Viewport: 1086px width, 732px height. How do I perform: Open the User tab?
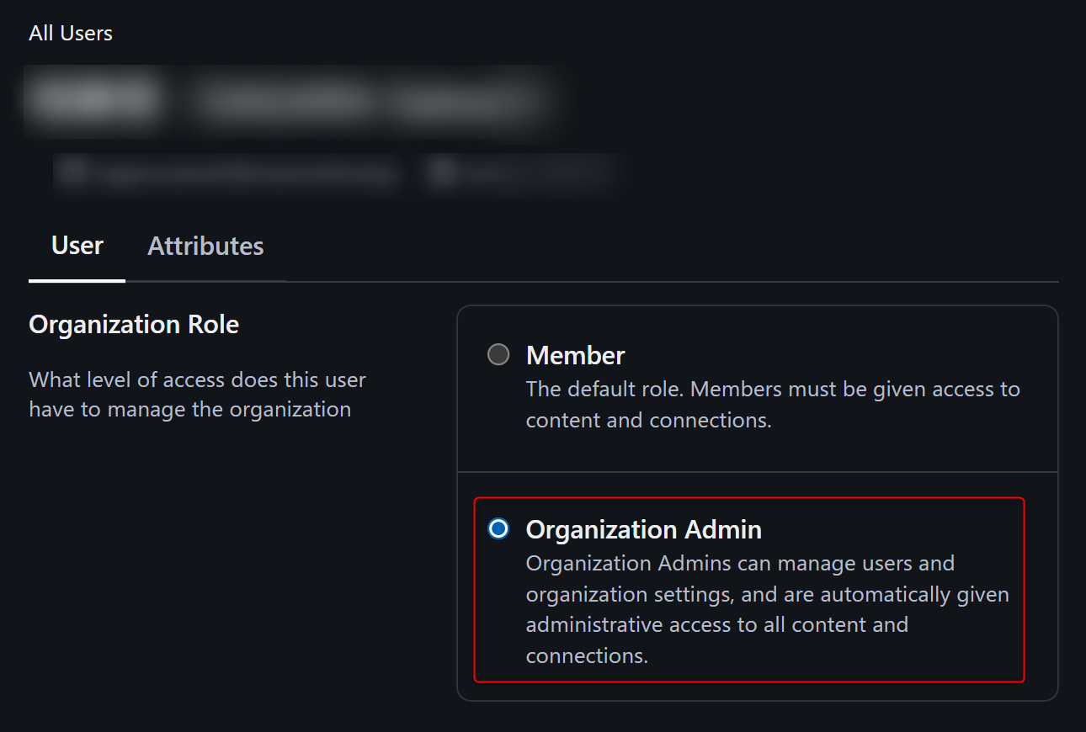[x=77, y=246]
